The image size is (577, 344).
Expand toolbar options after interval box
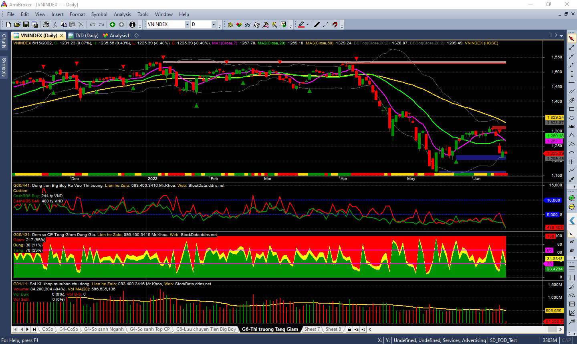220,25
